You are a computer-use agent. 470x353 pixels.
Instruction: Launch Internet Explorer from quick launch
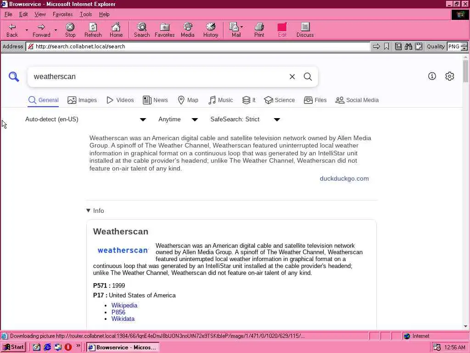[x=47, y=347]
